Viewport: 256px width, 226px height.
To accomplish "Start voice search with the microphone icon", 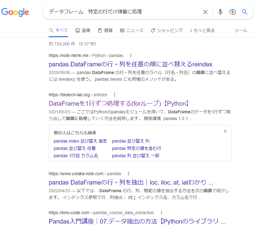I will click(x=220, y=12).
